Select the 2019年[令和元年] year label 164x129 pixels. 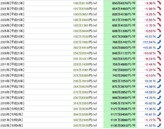click(12, 109)
